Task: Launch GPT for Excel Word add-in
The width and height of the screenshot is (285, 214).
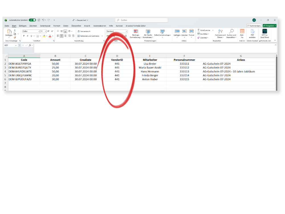Action: [x=265, y=31]
